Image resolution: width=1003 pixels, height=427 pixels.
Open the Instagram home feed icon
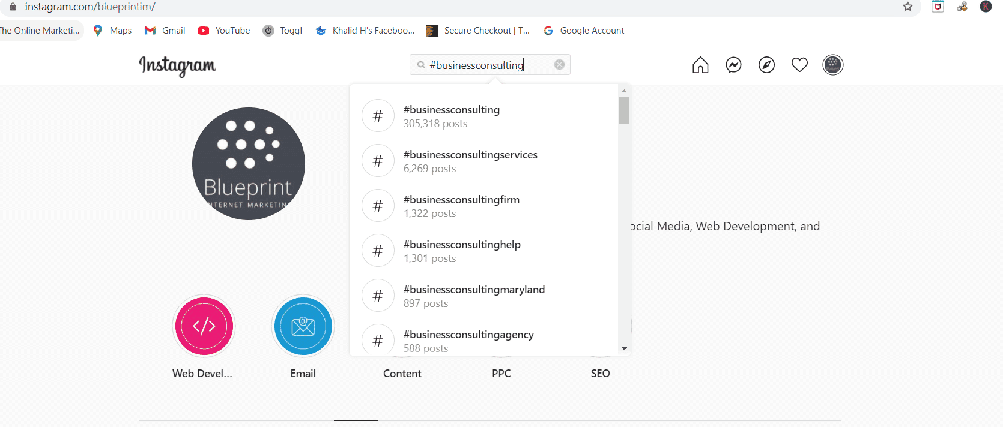pos(700,65)
